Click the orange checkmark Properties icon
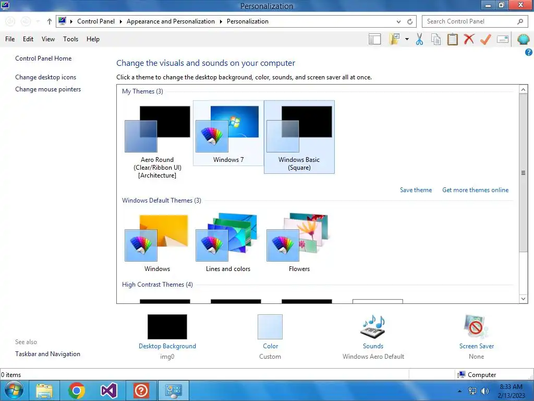Viewport: 534px width, 401px height. point(486,39)
